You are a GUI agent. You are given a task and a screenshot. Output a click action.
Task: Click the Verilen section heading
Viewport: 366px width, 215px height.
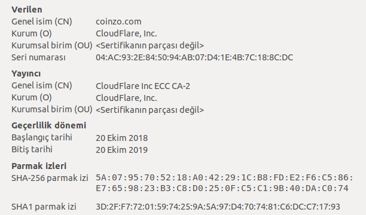(27, 10)
